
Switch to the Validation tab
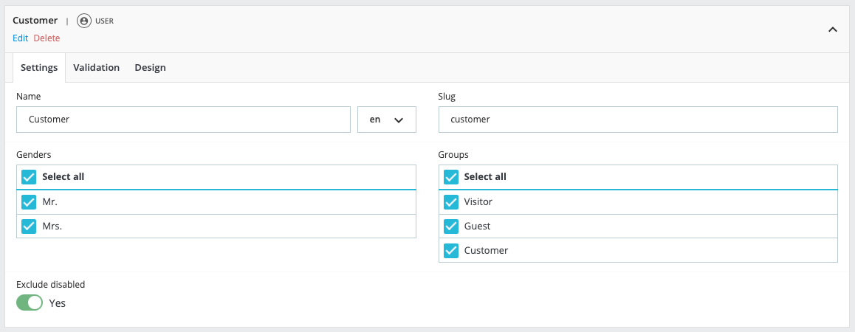[x=96, y=68]
